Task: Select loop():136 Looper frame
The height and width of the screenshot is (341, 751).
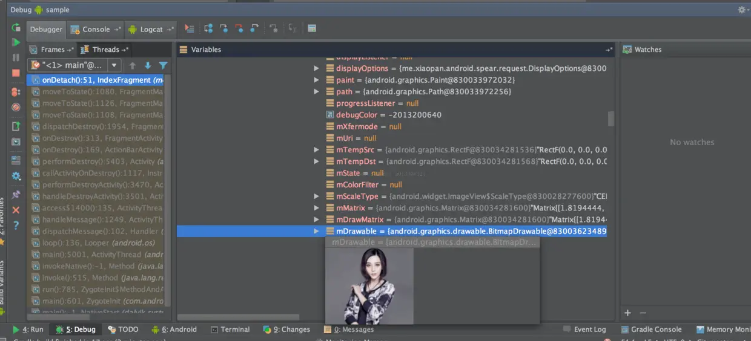Action: coord(96,243)
